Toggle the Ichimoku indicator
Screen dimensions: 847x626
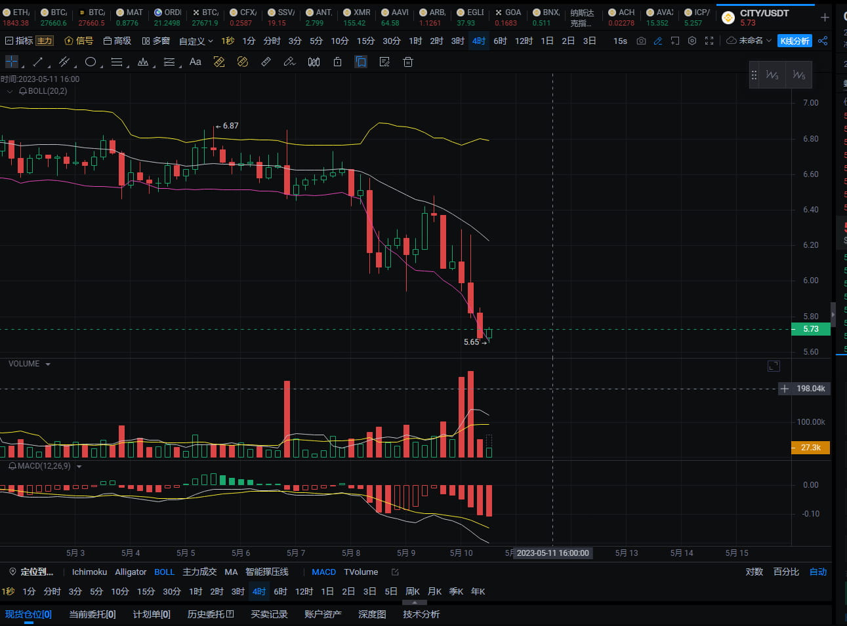(89, 572)
